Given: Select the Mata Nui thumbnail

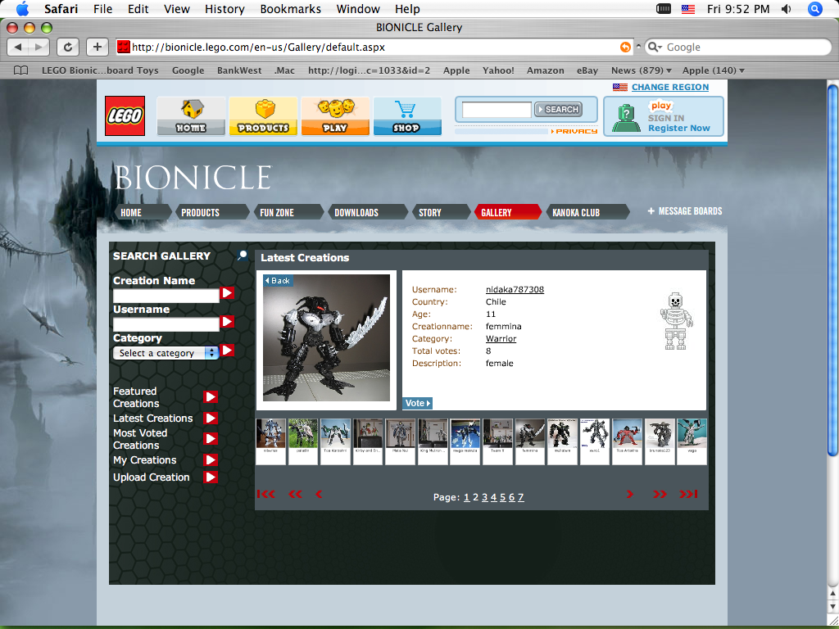Looking at the screenshot, I should tap(400, 441).
